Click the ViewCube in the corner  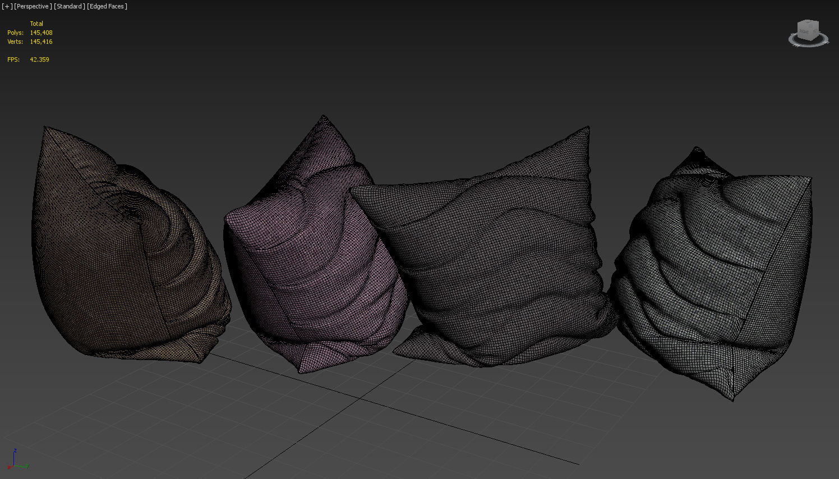[808, 29]
